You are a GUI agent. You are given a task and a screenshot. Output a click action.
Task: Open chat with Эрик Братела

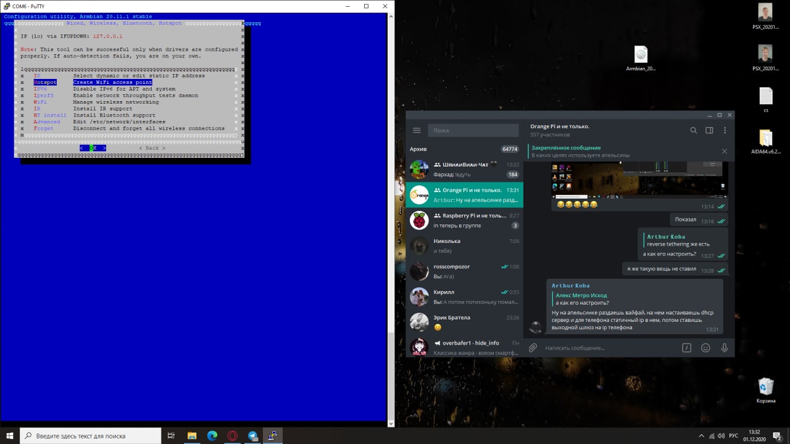465,322
